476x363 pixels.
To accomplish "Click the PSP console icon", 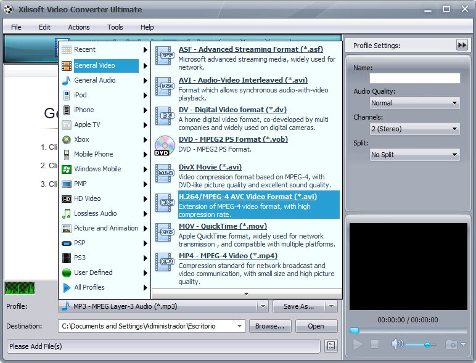I will [67, 243].
